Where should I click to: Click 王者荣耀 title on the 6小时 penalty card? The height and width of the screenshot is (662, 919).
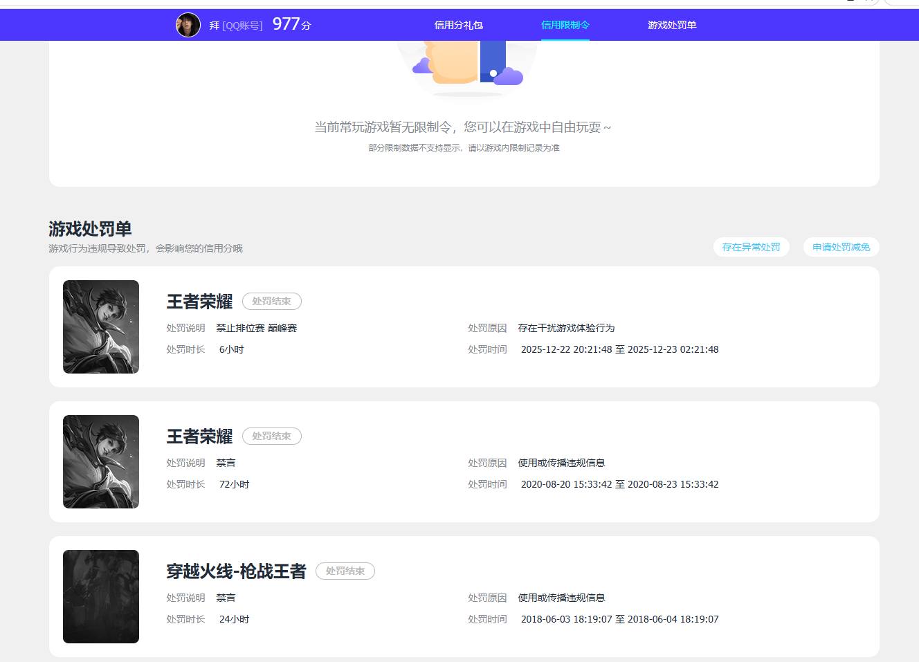click(x=199, y=302)
